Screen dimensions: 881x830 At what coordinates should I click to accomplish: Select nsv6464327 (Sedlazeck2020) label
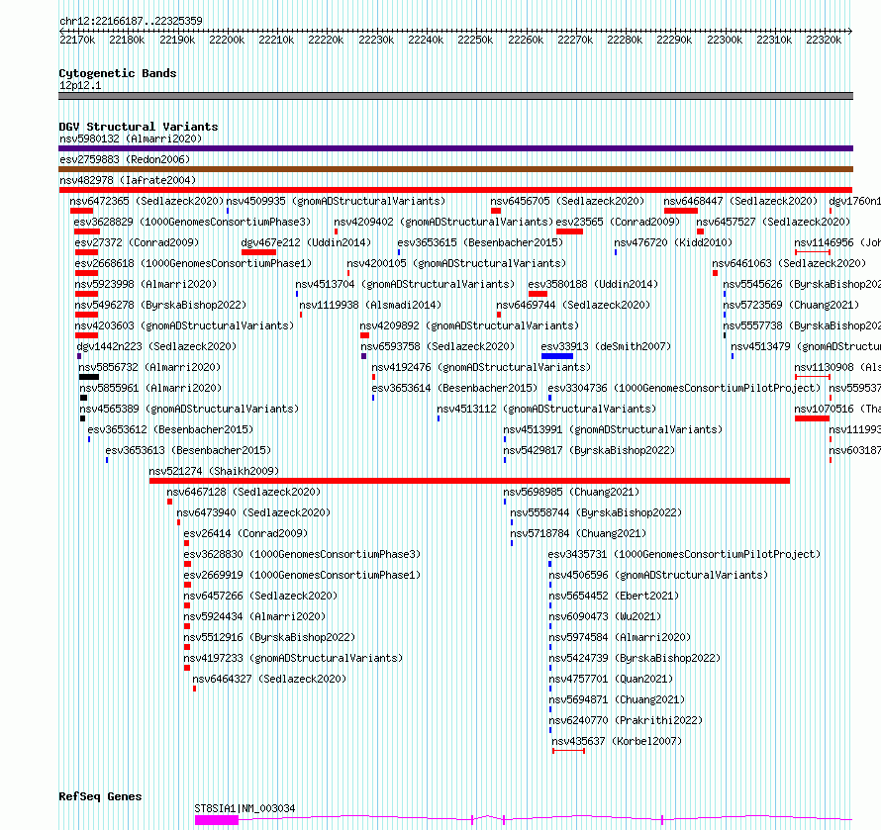tap(269, 679)
